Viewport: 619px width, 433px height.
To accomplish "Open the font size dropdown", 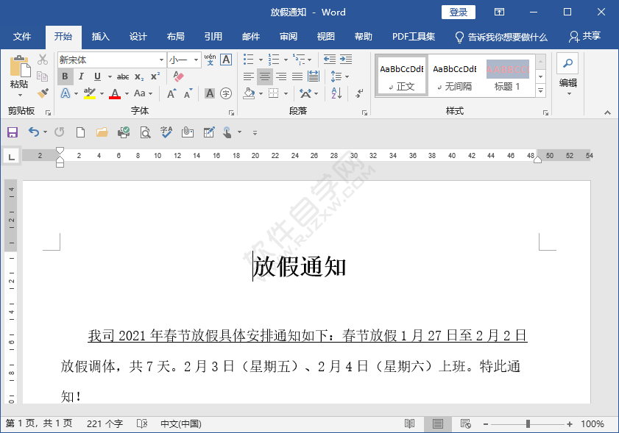I will pyautogui.click(x=196, y=60).
